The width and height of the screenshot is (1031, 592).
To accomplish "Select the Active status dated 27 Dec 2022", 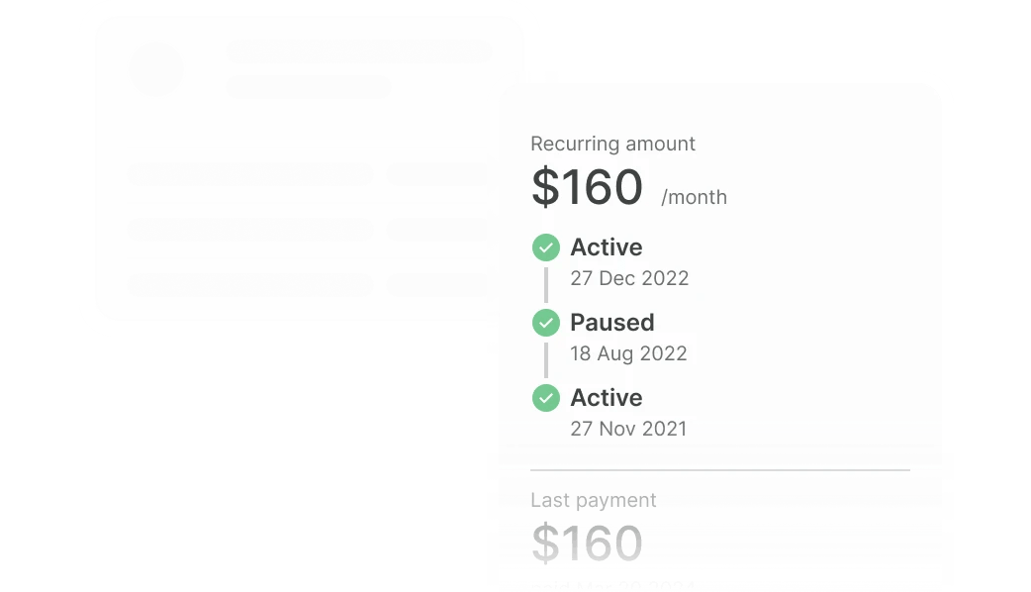I will tap(606, 247).
